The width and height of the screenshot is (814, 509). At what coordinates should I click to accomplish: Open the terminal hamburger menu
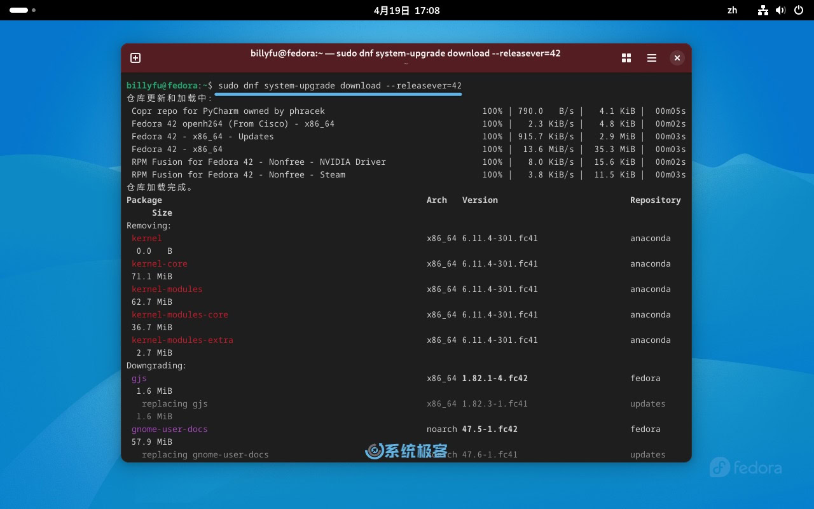pyautogui.click(x=652, y=58)
